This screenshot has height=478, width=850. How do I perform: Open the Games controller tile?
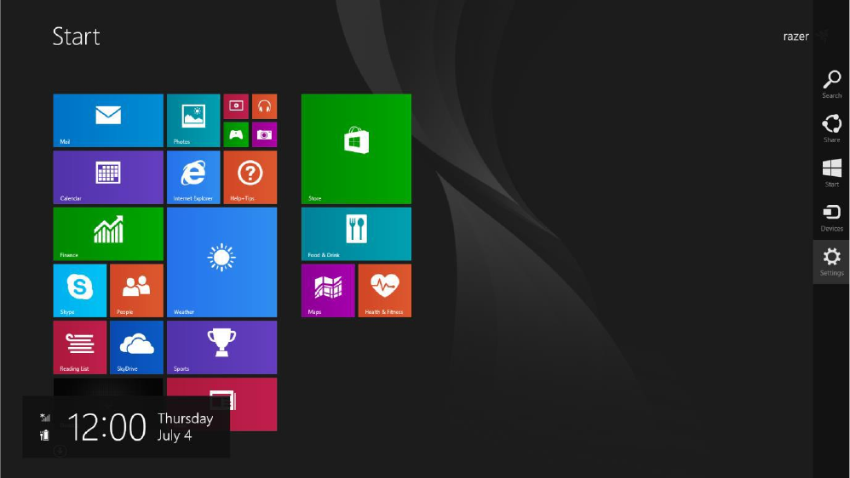[x=236, y=134]
